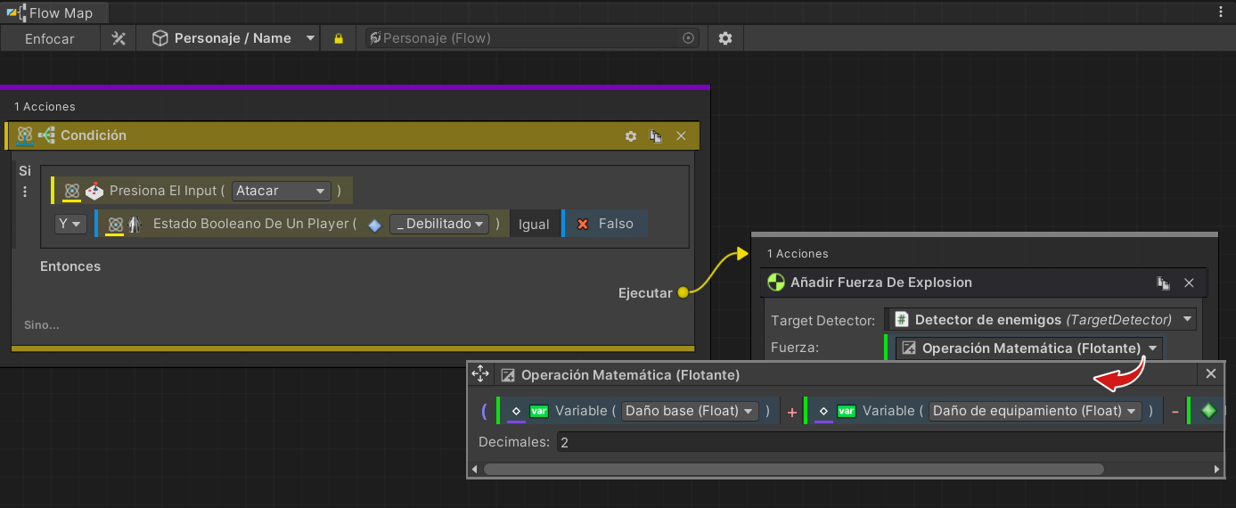
Task: Click the tools wrench icon in toolbar
Action: (119, 38)
